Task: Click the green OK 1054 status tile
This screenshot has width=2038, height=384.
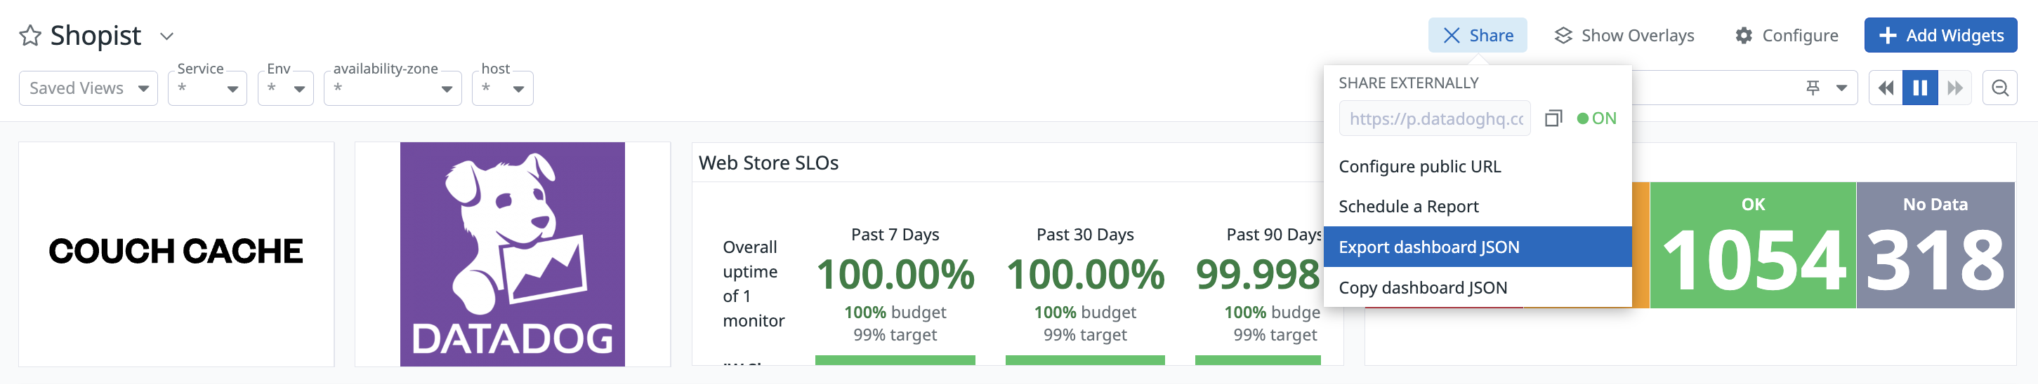Action: click(1752, 245)
